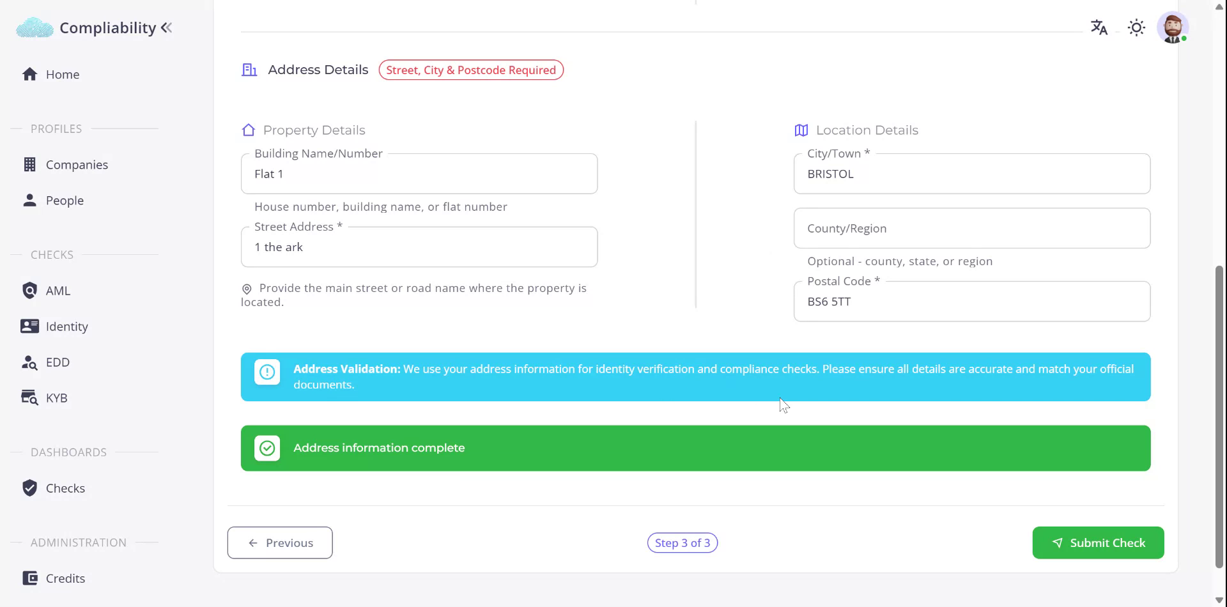Click the People profile icon

[29, 201]
